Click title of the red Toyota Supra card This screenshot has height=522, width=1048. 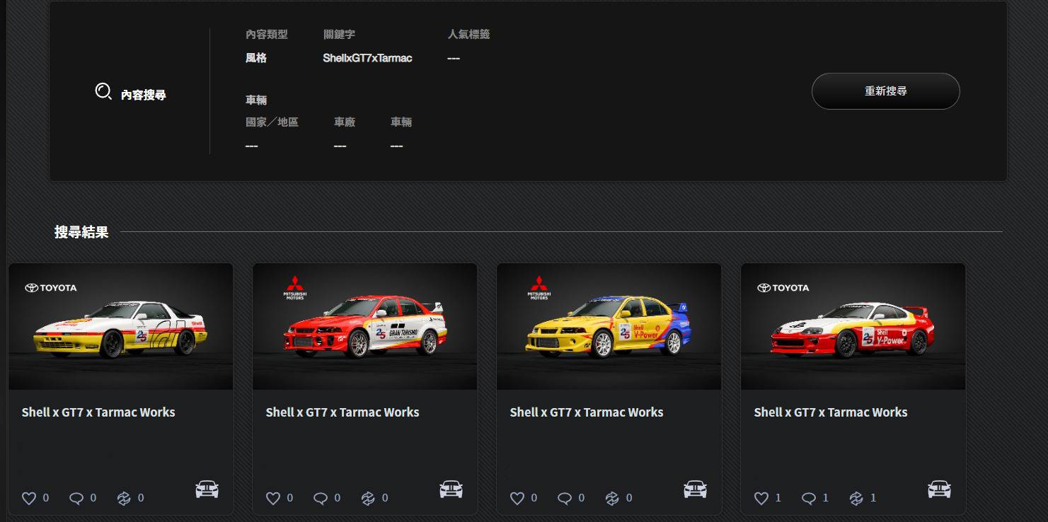tap(831, 412)
